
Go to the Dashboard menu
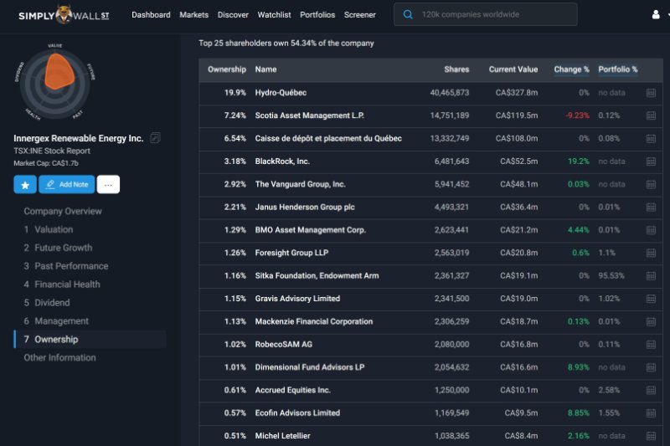point(151,14)
